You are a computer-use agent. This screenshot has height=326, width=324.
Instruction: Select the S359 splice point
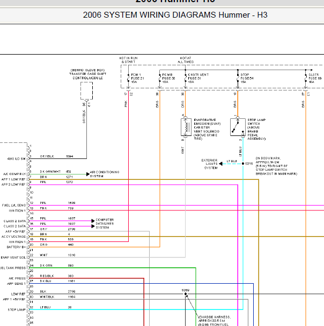coord(186,294)
